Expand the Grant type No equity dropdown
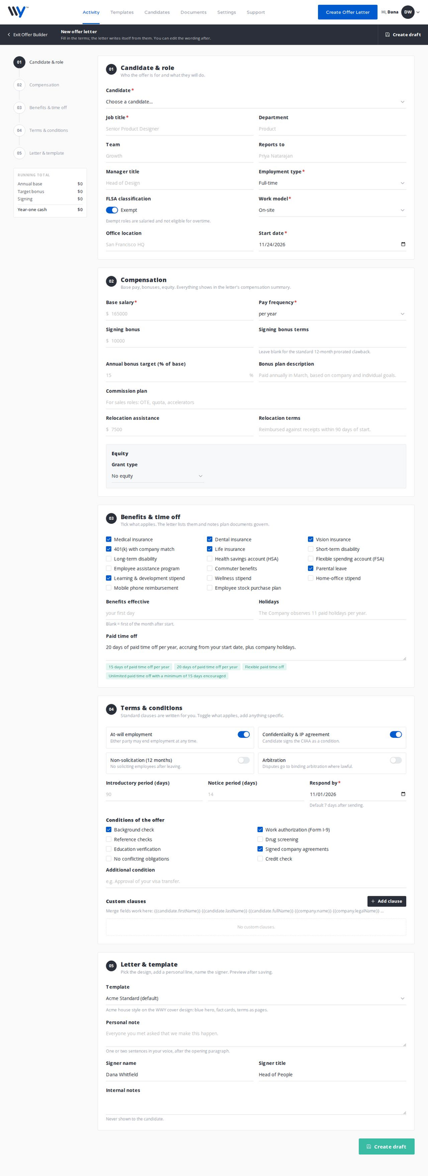The height and width of the screenshot is (1176, 428). click(158, 476)
